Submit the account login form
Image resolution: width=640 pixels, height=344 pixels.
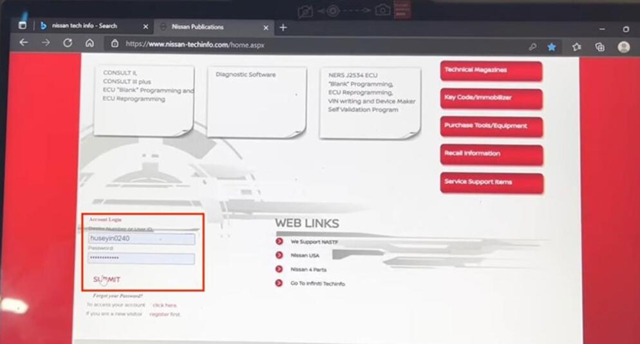pos(107,280)
